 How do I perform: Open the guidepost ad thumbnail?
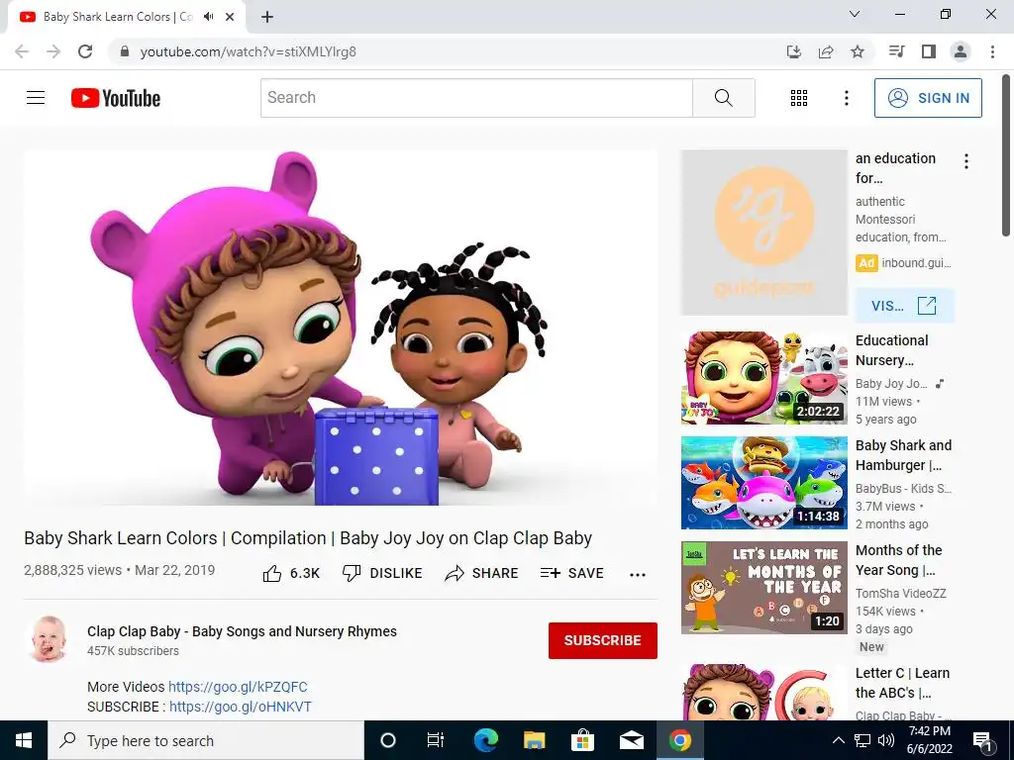point(763,233)
